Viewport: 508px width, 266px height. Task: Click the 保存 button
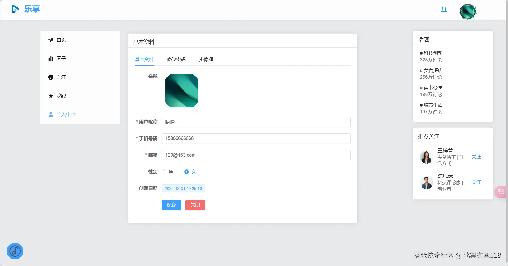pyautogui.click(x=172, y=205)
